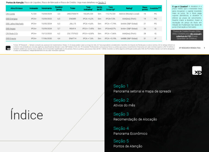Viewport: 209px width, 152px height.
Task: Open the DEB Aegea link
Action: tap(11, 28)
